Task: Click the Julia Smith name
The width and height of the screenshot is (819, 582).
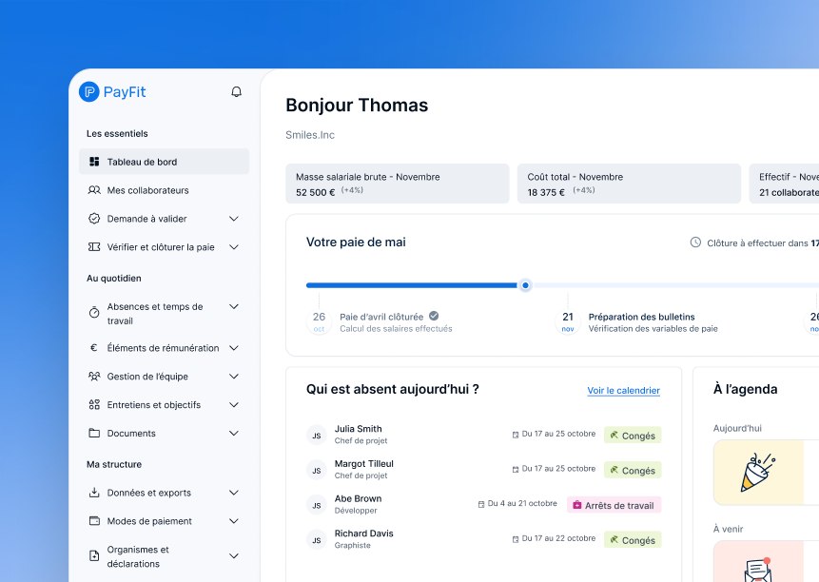Action: click(x=358, y=429)
